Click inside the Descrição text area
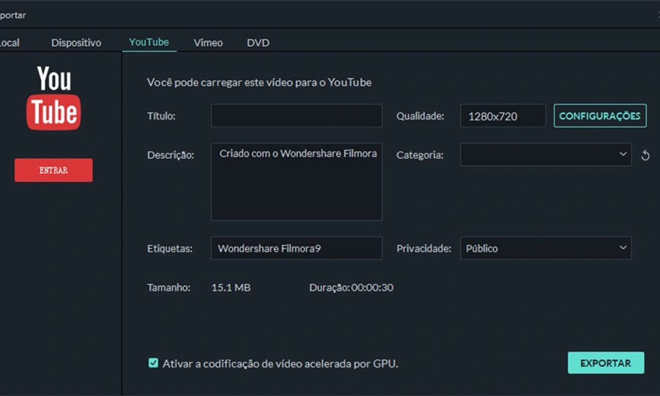The height and width of the screenshot is (396, 660). 296,186
